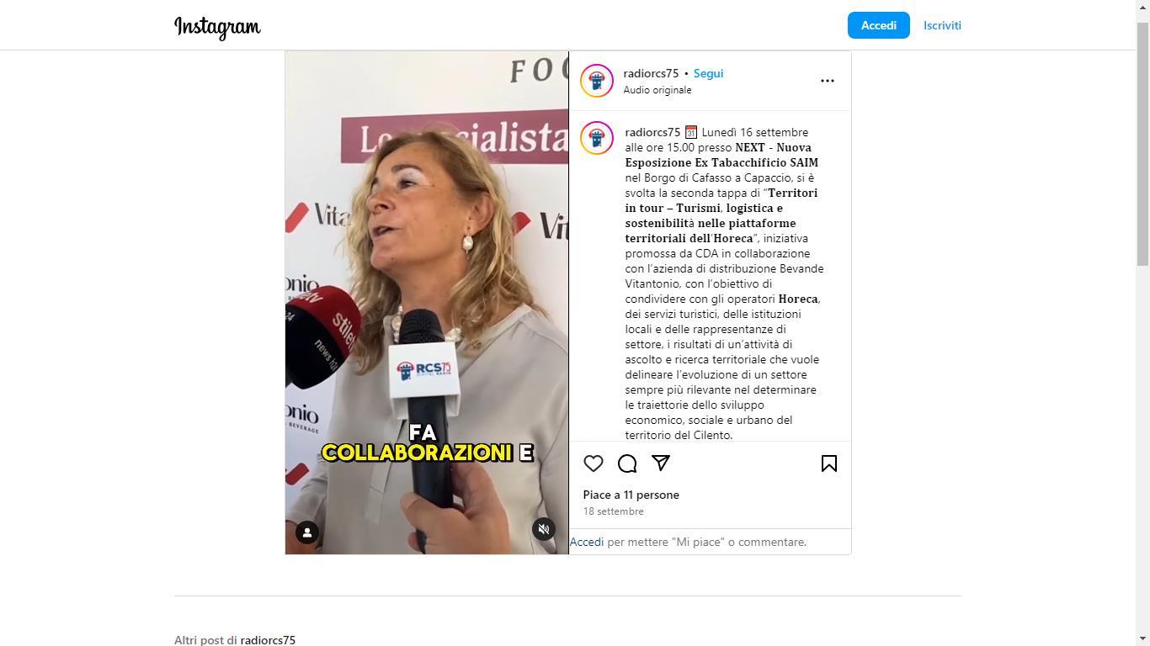Viewport: 1150px width, 646px height.
Task: Go to Instagram home via logo
Action: [x=217, y=27]
